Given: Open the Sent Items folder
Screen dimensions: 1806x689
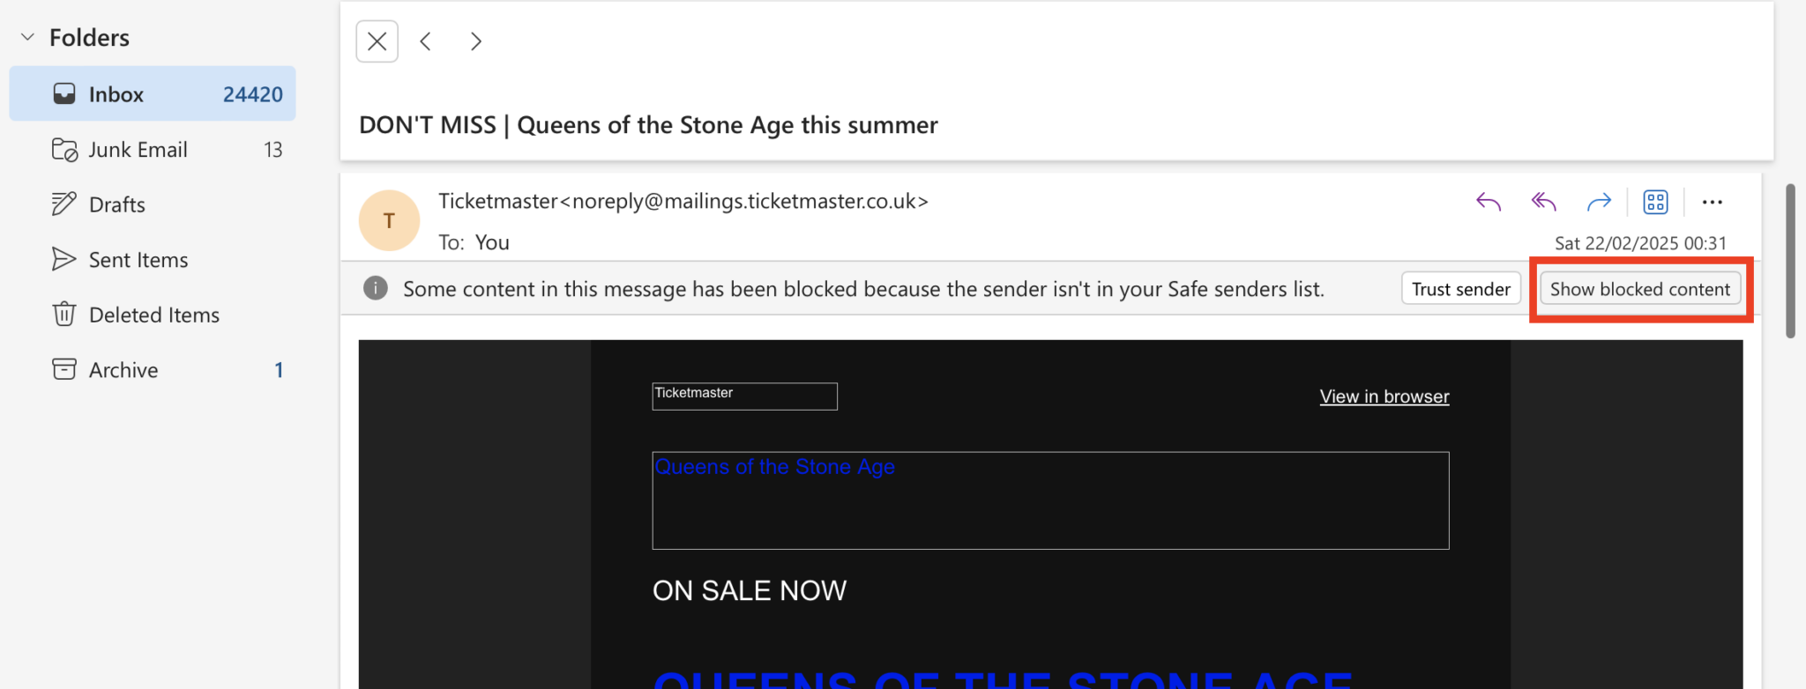Looking at the screenshot, I should pyautogui.click(x=138, y=260).
